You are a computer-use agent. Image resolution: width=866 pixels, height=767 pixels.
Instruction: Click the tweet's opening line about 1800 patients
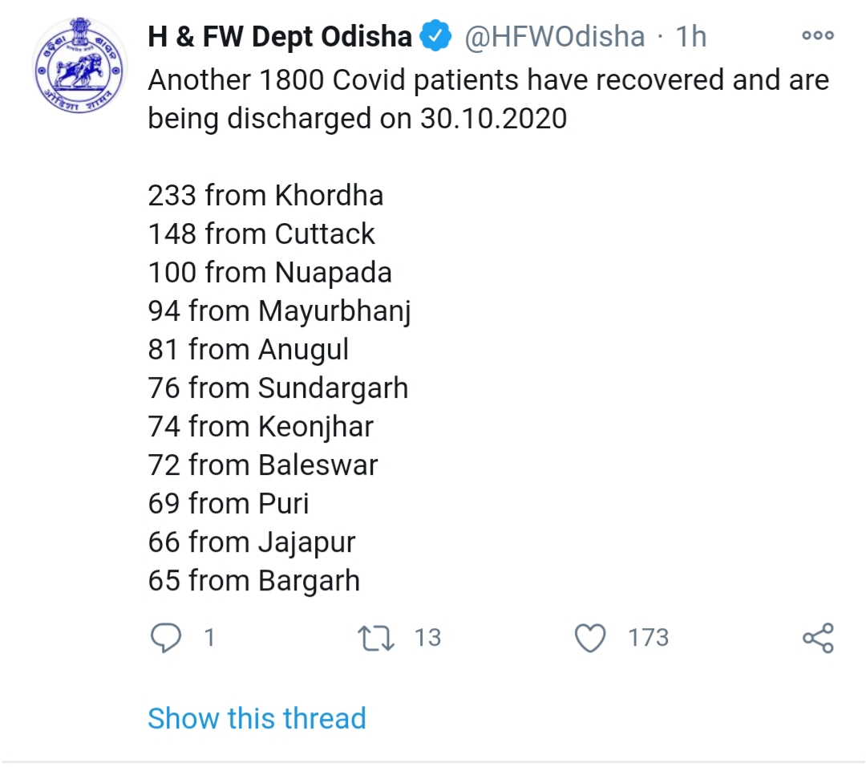click(488, 80)
